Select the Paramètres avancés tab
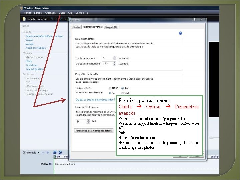 pyautogui.click(x=93, y=27)
